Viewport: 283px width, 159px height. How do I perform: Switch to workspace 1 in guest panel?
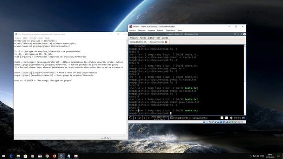[135, 118]
